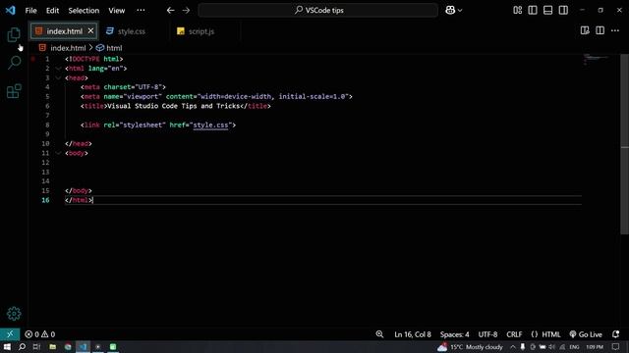629x353 pixels.
Task: Open Windows taskbar search
Action: pyautogui.click(x=22, y=346)
